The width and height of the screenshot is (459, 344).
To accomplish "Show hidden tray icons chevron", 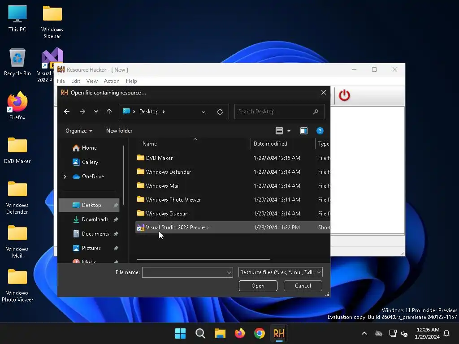I will [x=364, y=333].
